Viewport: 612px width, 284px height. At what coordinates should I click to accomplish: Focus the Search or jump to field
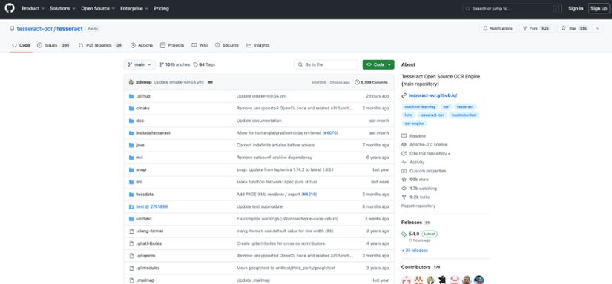(512, 9)
